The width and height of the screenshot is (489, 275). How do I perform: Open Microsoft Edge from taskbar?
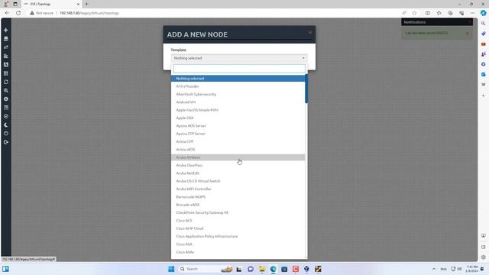click(274, 269)
